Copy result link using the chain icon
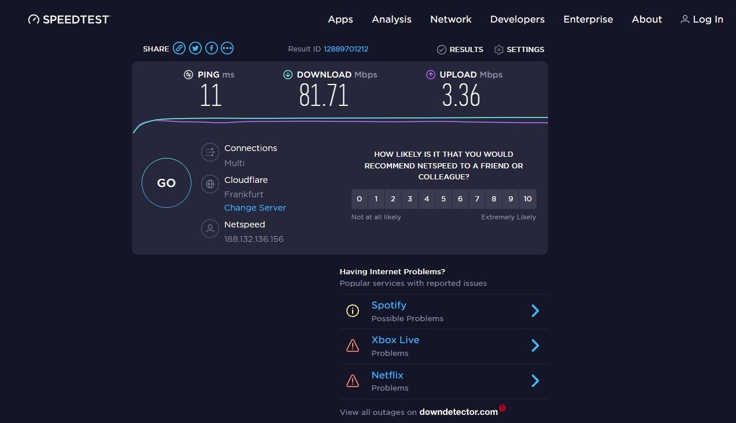This screenshot has width=736, height=423. 179,48
